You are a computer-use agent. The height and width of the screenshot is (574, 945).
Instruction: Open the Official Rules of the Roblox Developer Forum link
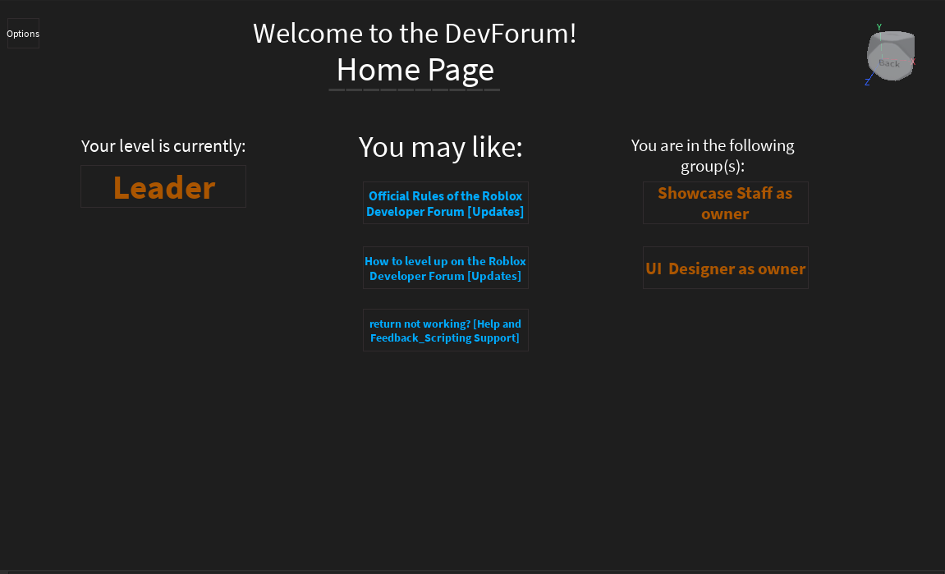(x=445, y=203)
